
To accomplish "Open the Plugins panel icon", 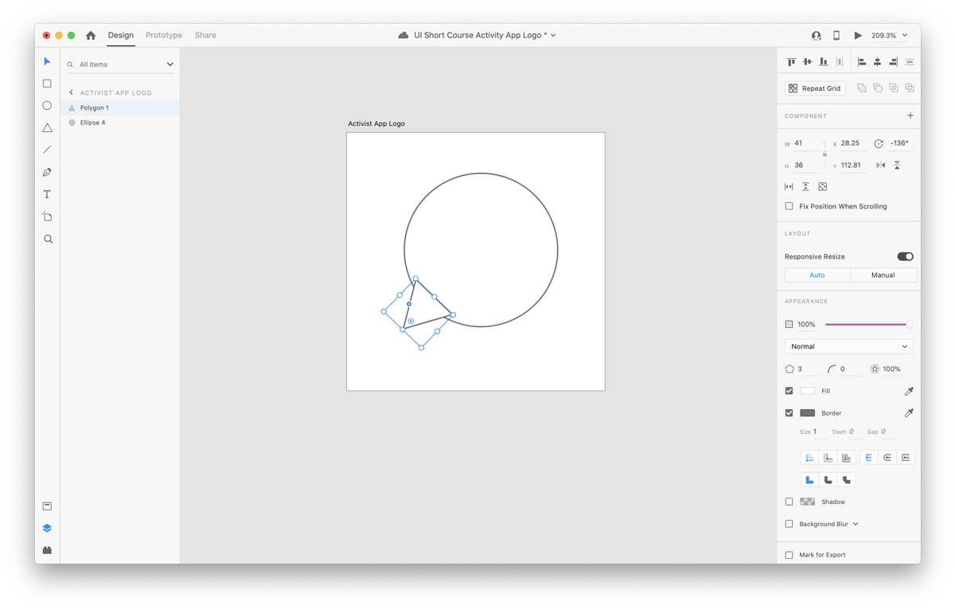I will pyautogui.click(x=47, y=550).
